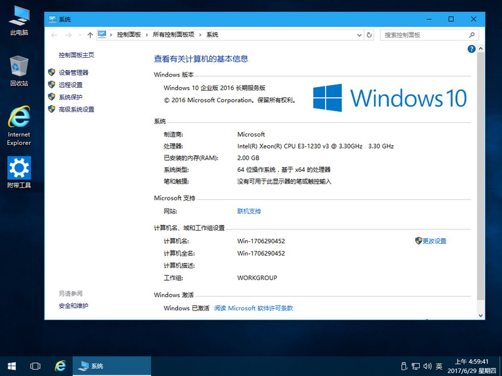Refresh the control panel address bar
Viewport: 502px width, 376px height.
tap(369, 35)
